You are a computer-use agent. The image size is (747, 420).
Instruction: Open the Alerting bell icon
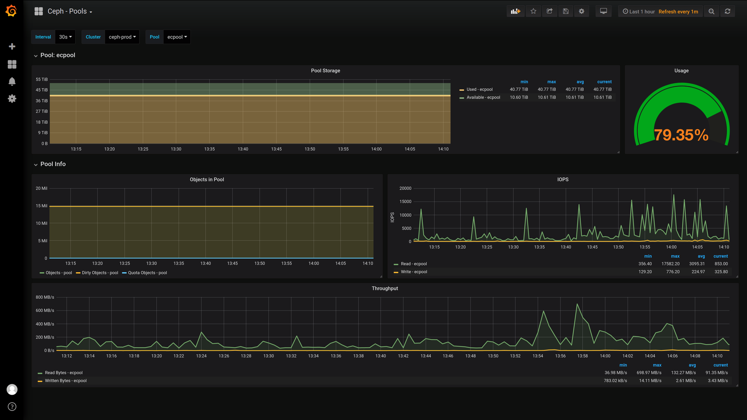tap(12, 81)
